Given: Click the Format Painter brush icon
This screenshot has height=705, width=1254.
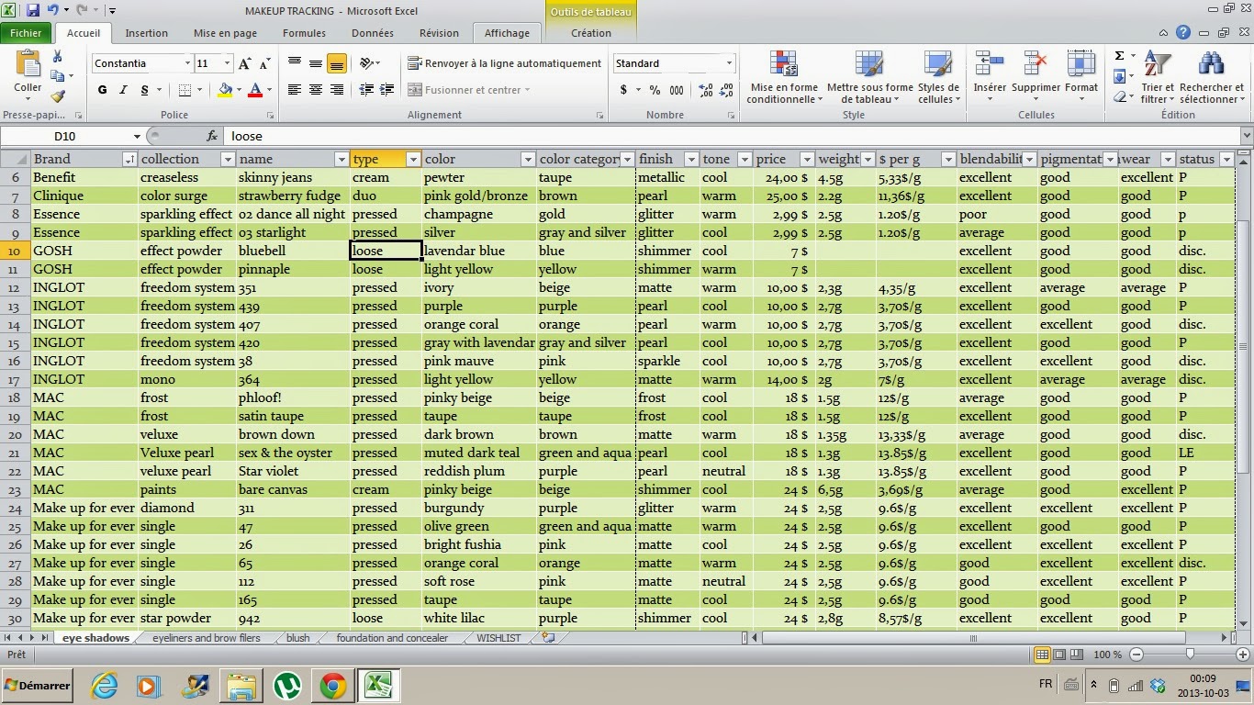Looking at the screenshot, I should [58, 95].
